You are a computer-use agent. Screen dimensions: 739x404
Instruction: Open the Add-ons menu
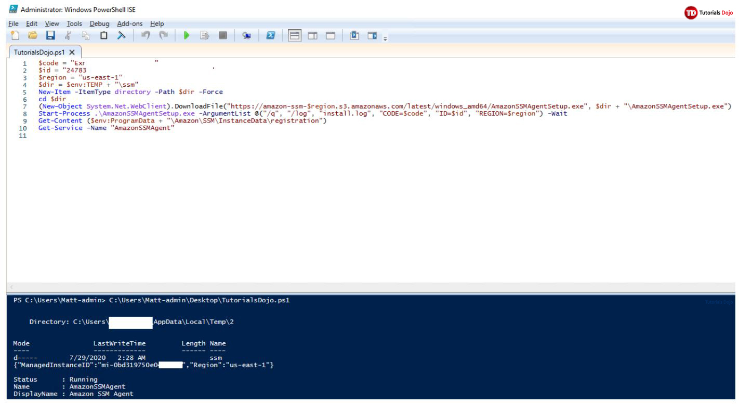pyautogui.click(x=130, y=24)
